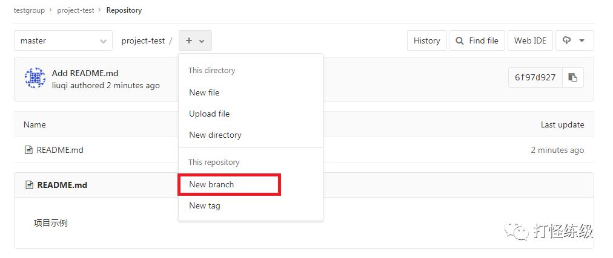Open the Add README.md commit link
613x258 pixels.
pyautogui.click(x=85, y=73)
